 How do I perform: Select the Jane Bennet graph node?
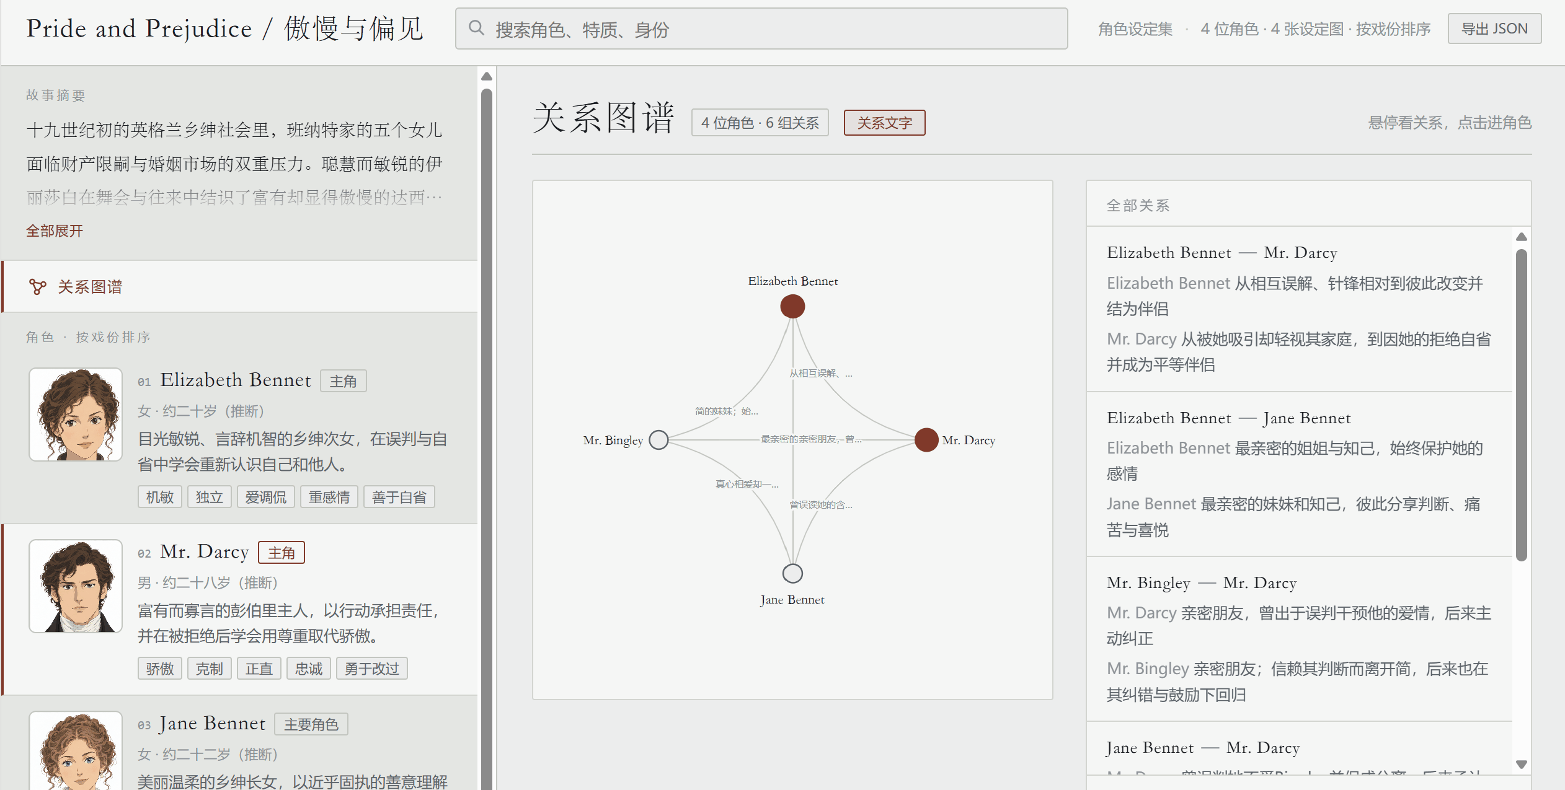tap(792, 573)
